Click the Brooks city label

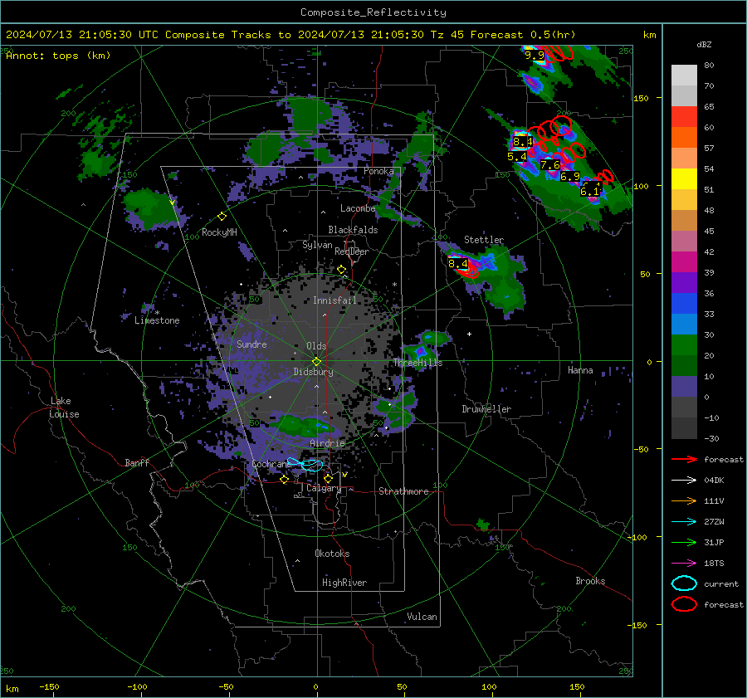(x=590, y=581)
